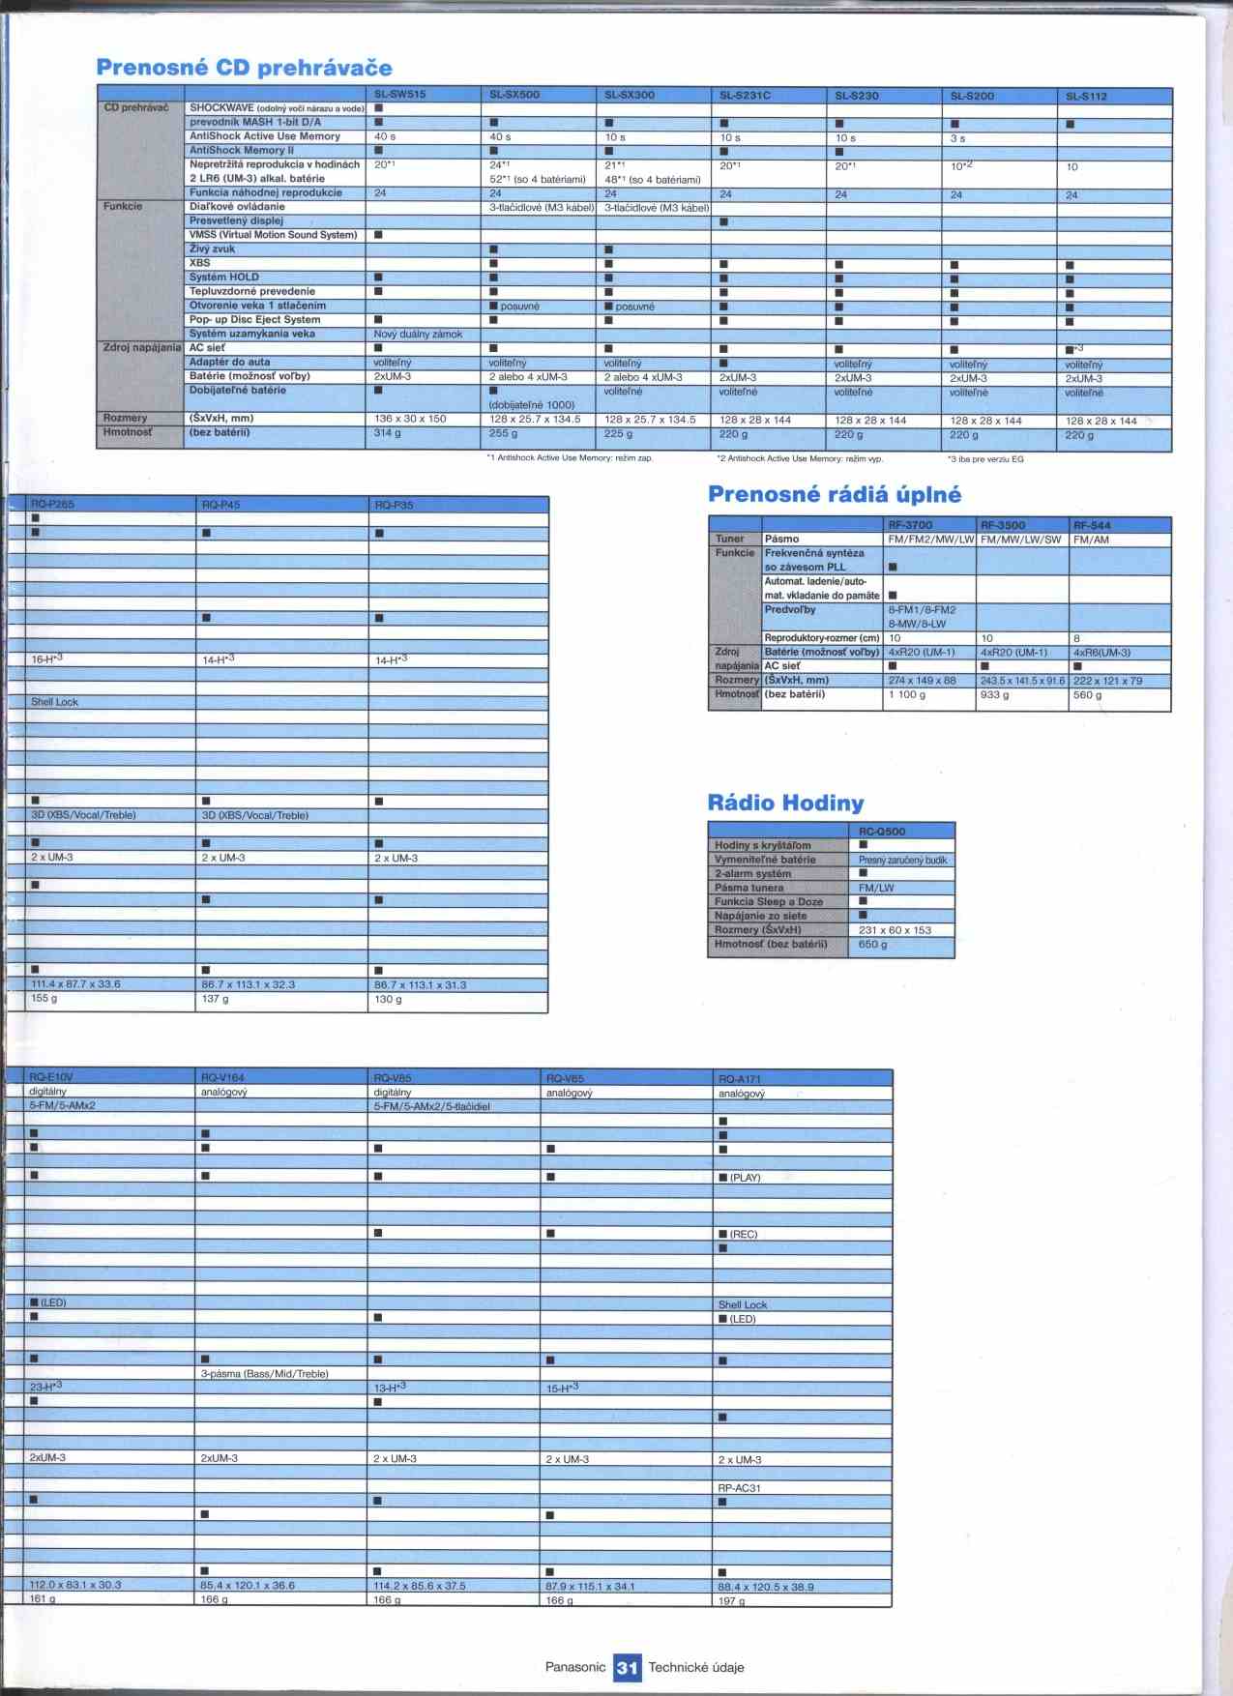Click "VMSS (Virtual Motion Sound System)" label
The height and width of the screenshot is (1696, 1233).
coord(274,234)
